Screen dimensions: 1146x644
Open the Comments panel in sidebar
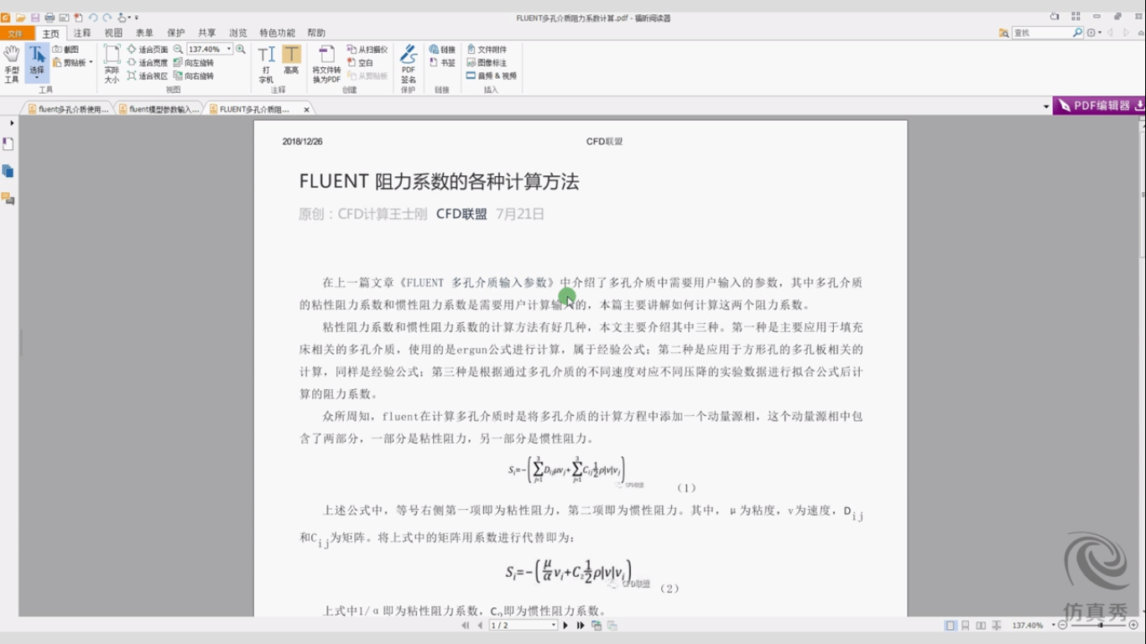8,199
